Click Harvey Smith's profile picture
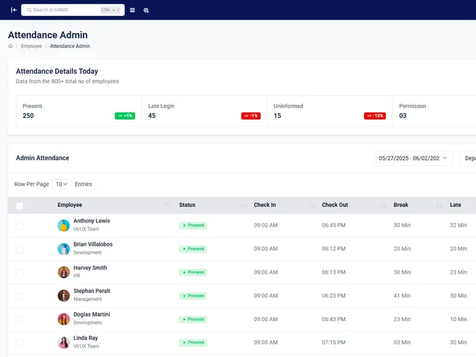 coord(64,273)
